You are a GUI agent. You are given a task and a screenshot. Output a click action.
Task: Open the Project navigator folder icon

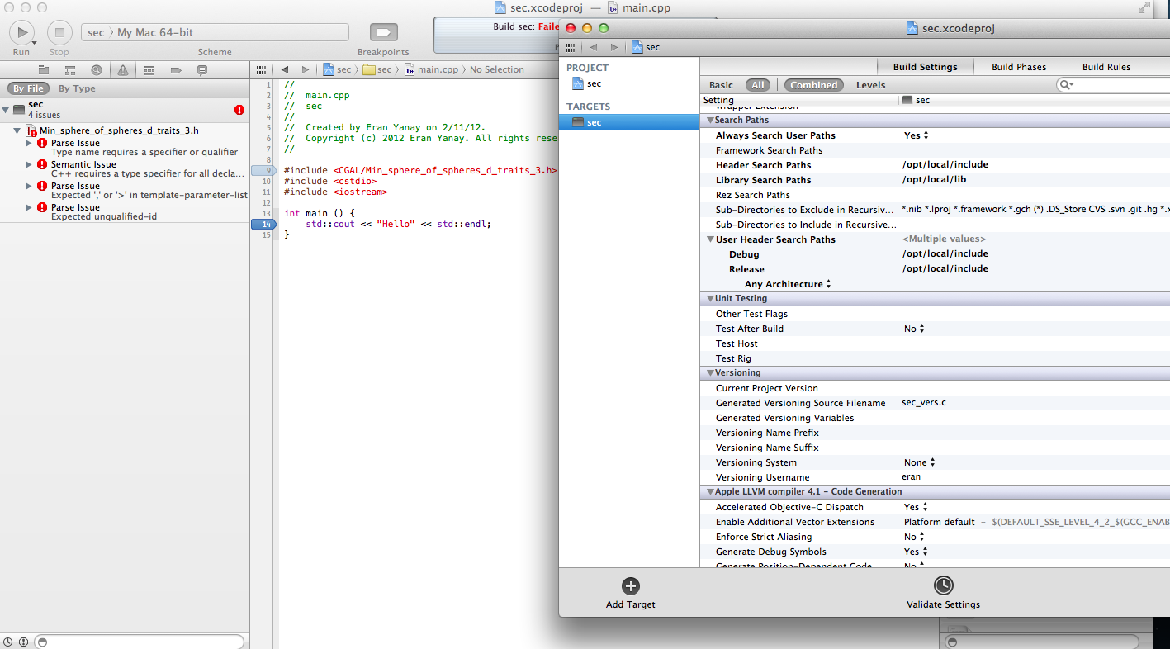coord(44,70)
